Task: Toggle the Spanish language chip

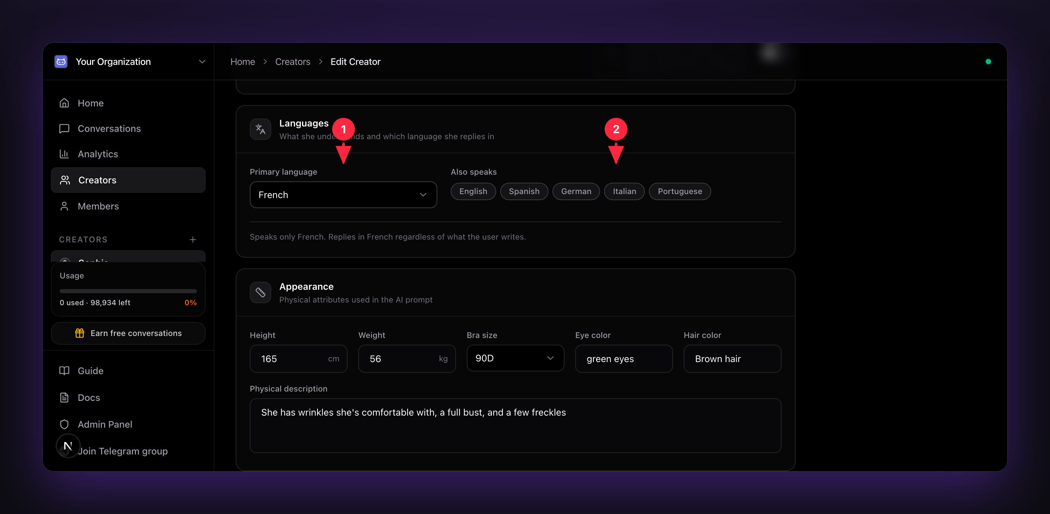Action: (524, 191)
